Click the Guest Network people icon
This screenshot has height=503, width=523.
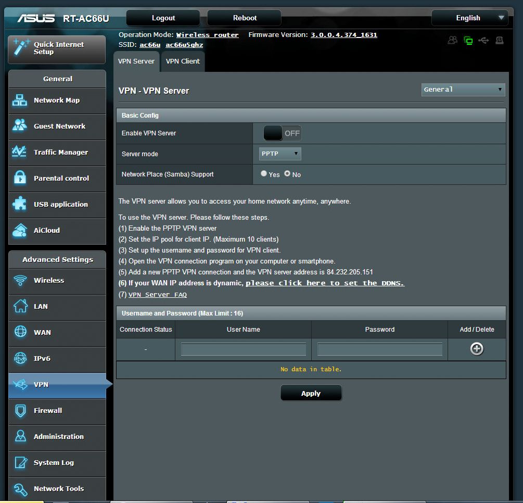(x=20, y=125)
